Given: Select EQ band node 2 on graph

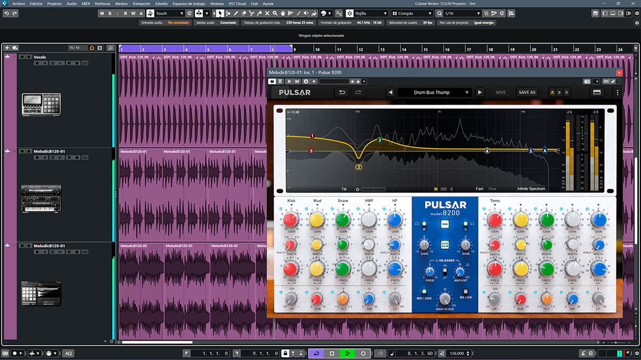Looking at the screenshot, I should pyautogui.click(x=358, y=167).
